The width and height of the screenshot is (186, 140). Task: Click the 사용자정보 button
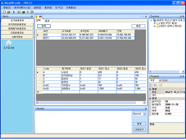coord(17,37)
